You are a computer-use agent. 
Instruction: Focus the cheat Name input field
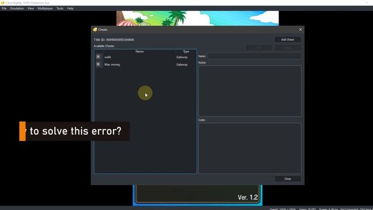click(254, 56)
